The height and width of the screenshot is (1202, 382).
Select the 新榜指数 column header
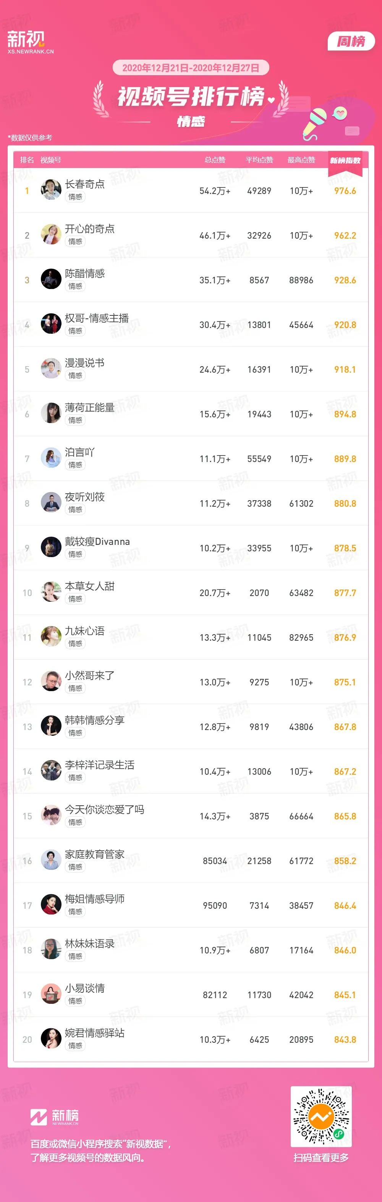[x=345, y=160]
